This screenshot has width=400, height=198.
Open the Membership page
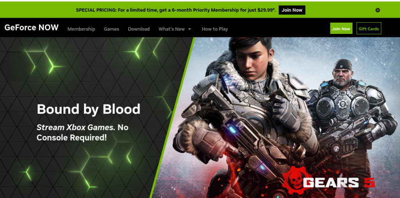(x=81, y=29)
